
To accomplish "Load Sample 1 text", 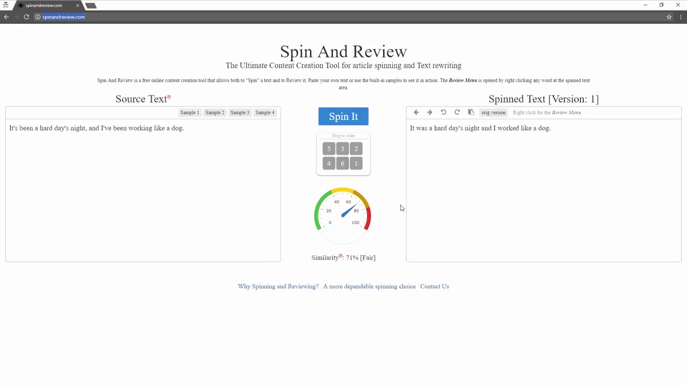I will click(x=189, y=113).
